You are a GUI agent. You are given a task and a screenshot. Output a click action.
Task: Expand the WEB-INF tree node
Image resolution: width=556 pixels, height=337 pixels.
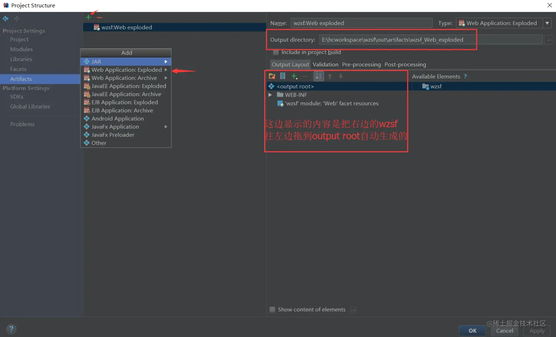[x=270, y=95]
